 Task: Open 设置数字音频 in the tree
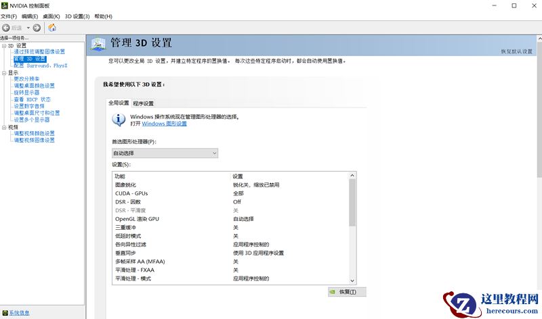[29, 106]
